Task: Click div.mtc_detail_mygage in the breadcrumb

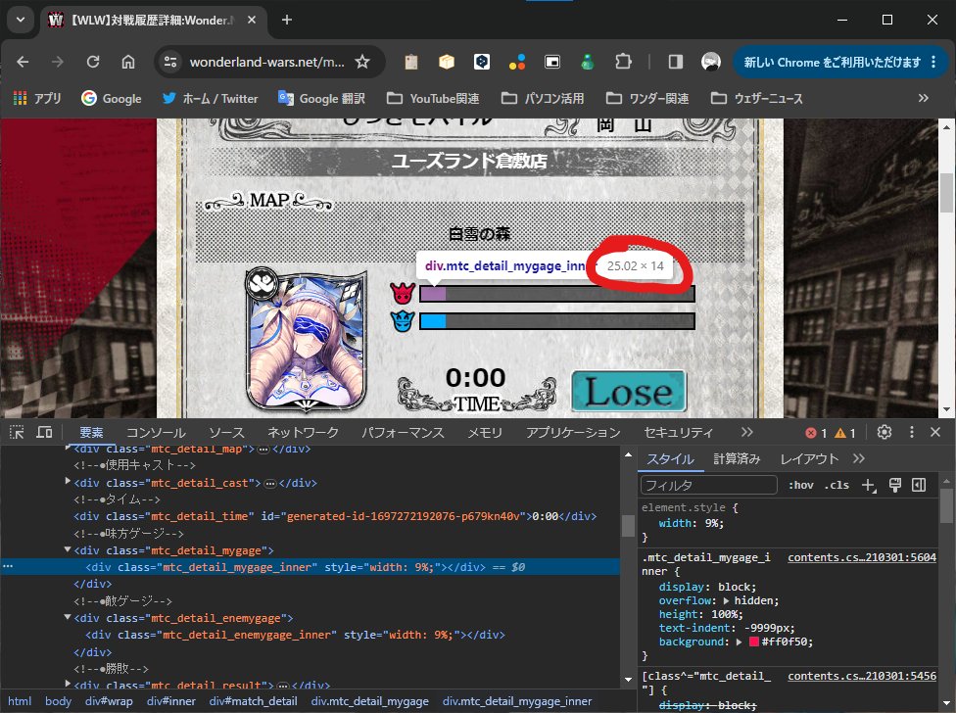Action: (x=369, y=701)
